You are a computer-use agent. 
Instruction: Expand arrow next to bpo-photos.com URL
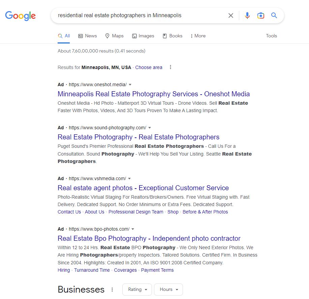point(133,229)
